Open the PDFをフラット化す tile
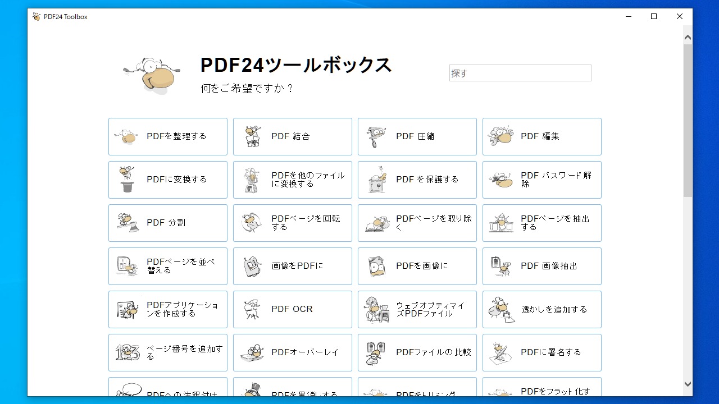 click(x=542, y=387)
